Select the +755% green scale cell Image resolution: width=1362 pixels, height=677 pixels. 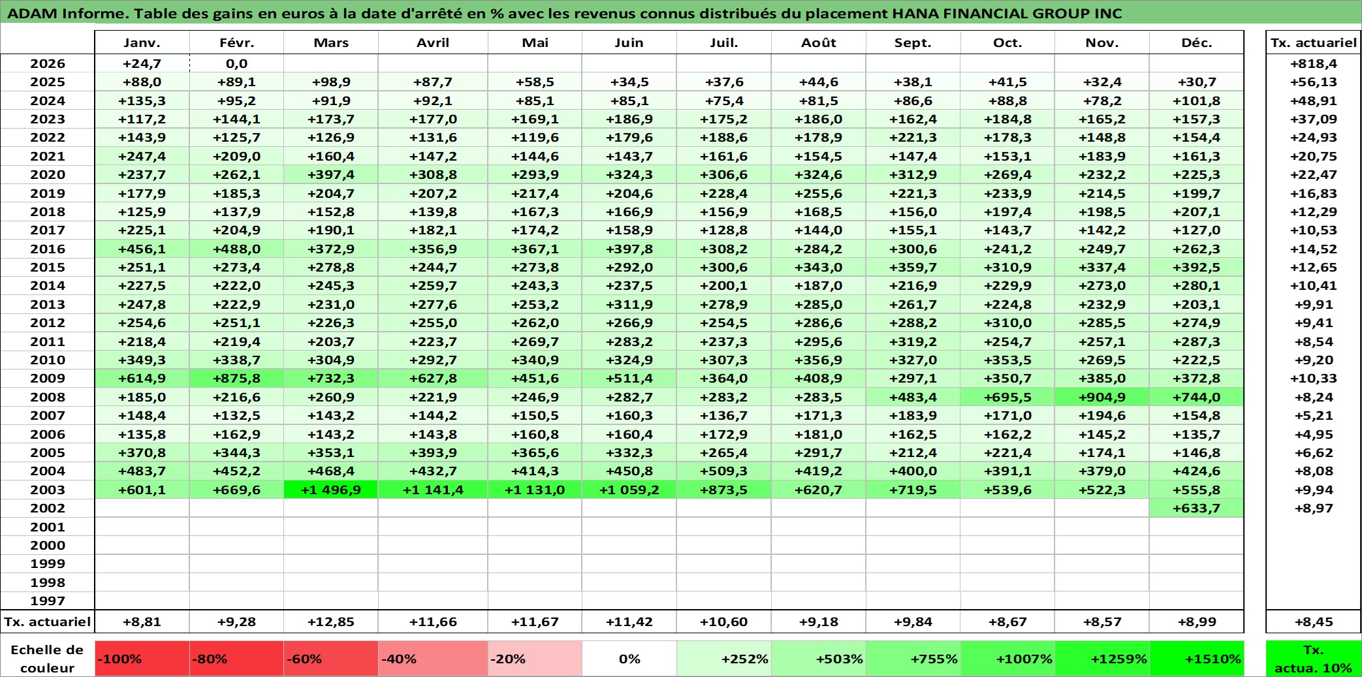tap(913, 659)
